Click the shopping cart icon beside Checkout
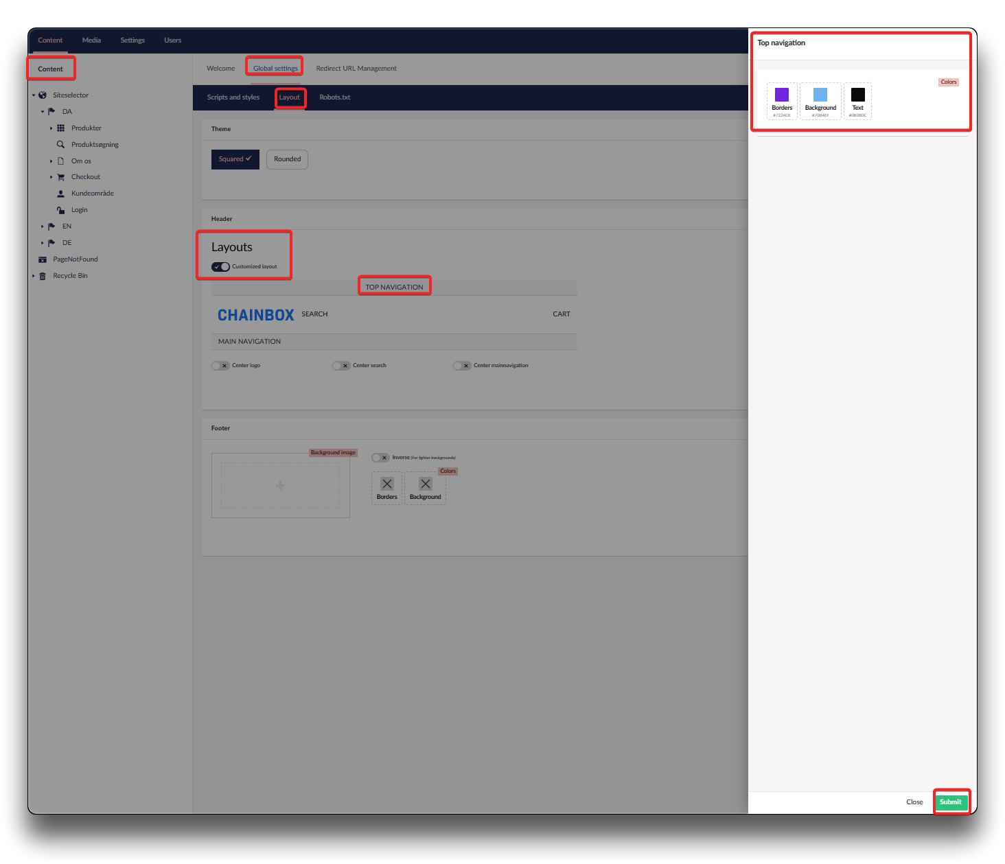Screen dimensions: 1005x864 pos(60,177)
